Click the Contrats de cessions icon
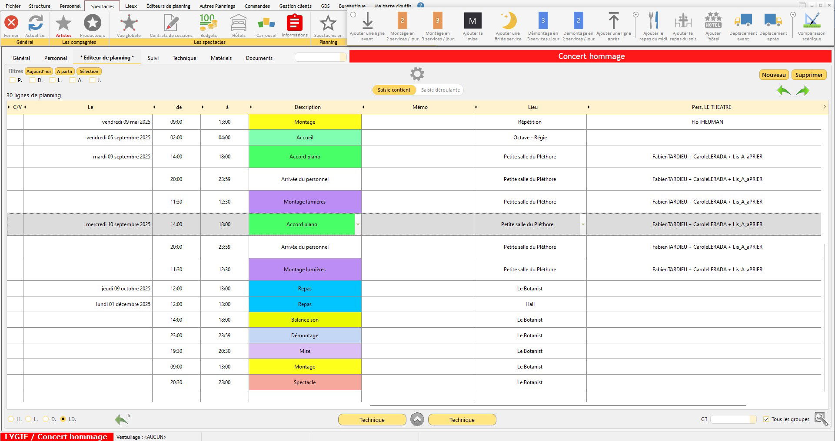This screenshot has width=835, height=441. (x=171, y=23)
